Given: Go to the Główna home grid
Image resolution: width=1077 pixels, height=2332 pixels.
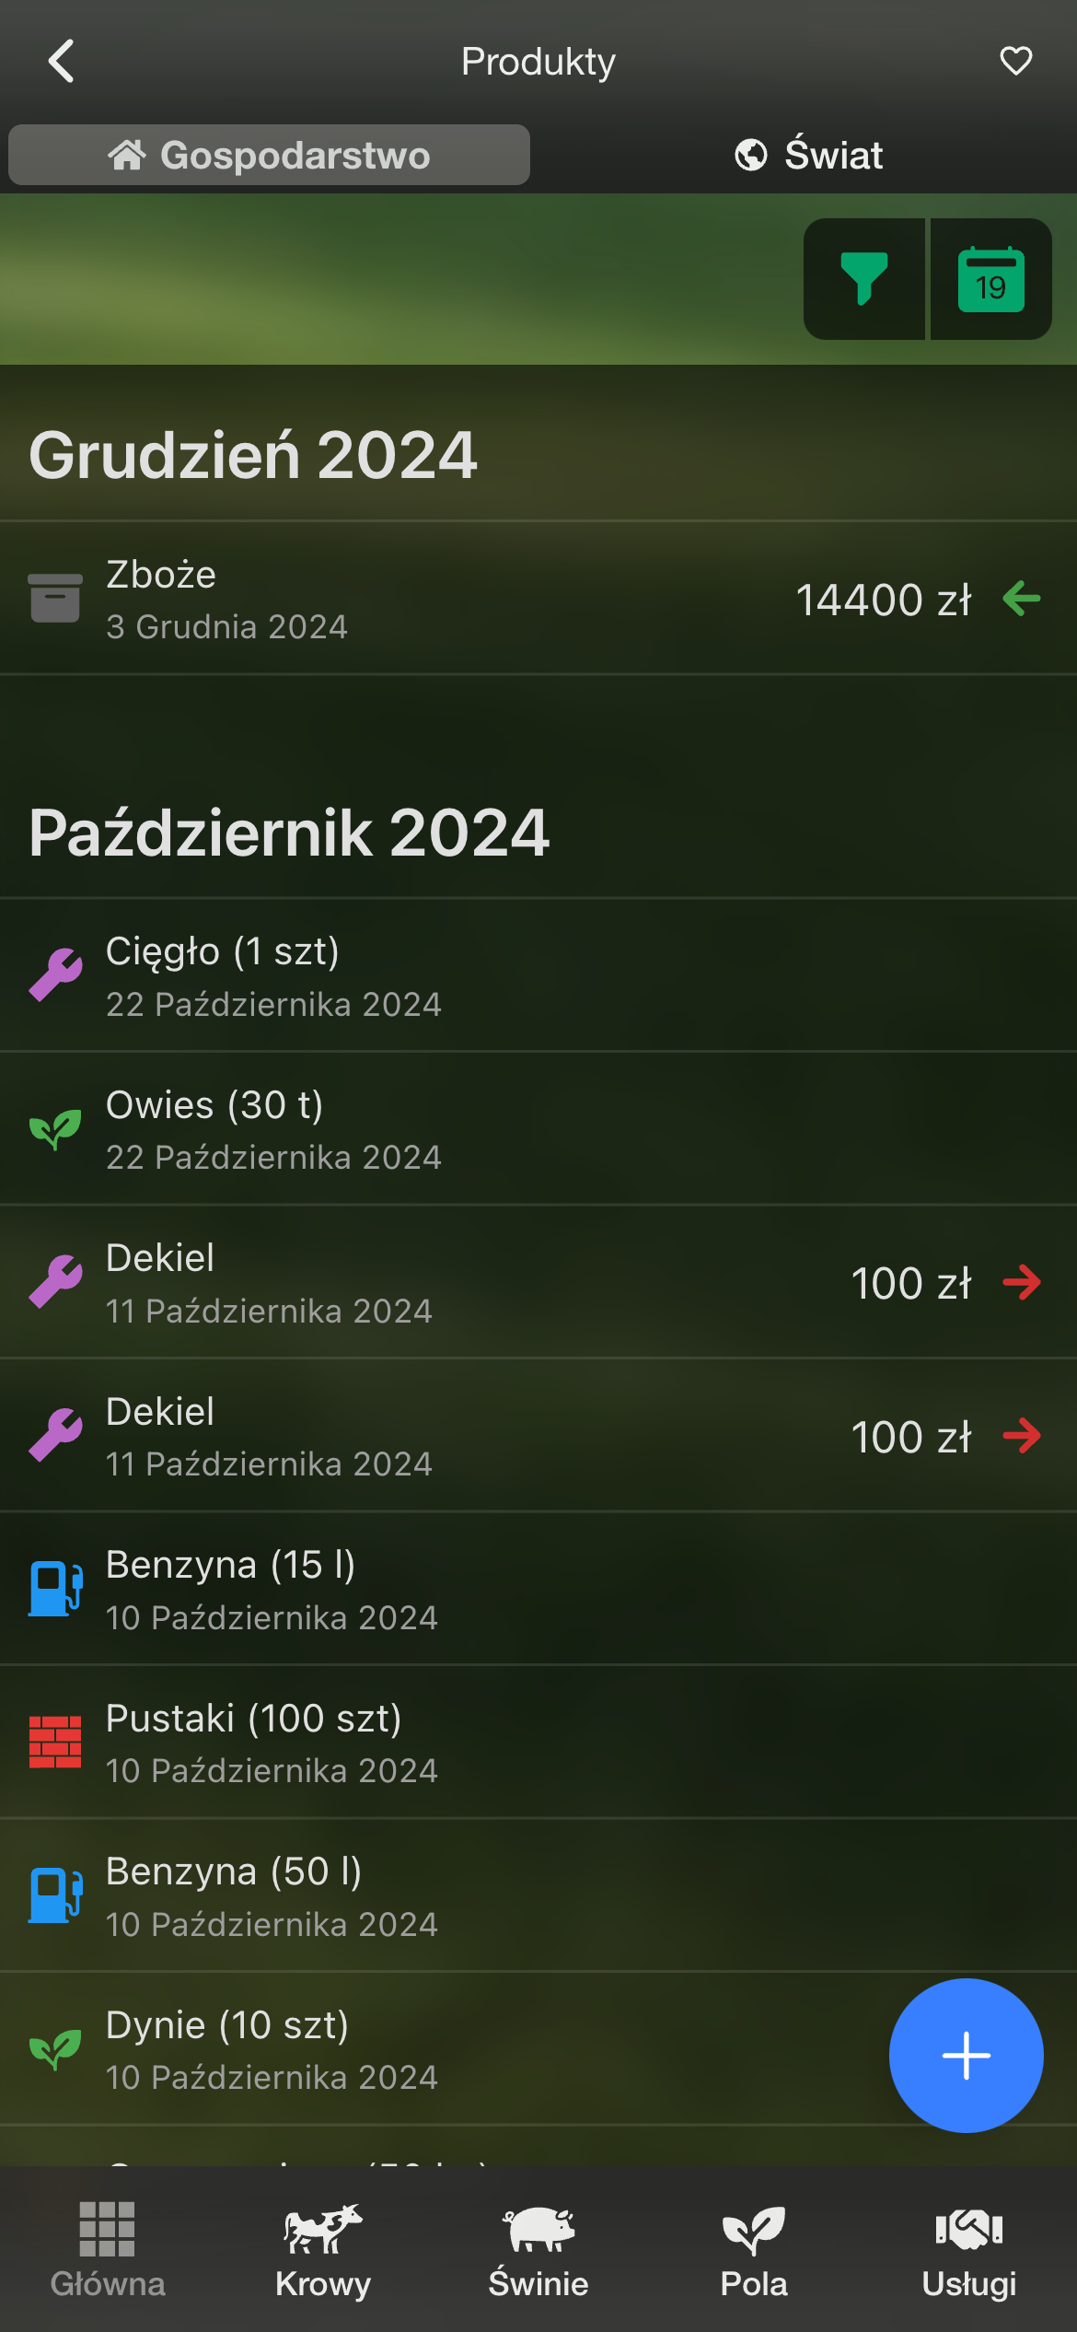Looking at the screenshot, I should pos(108,2249).
